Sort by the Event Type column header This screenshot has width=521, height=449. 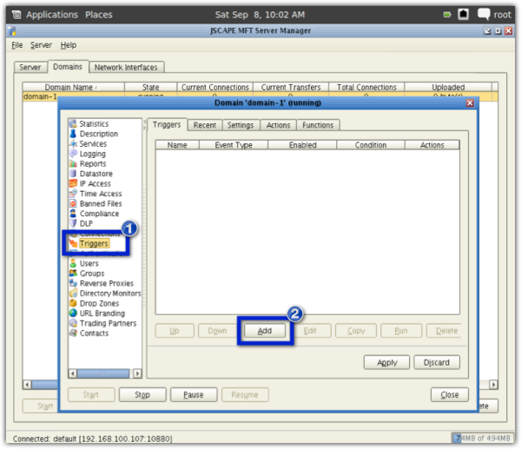pos(234,145)
